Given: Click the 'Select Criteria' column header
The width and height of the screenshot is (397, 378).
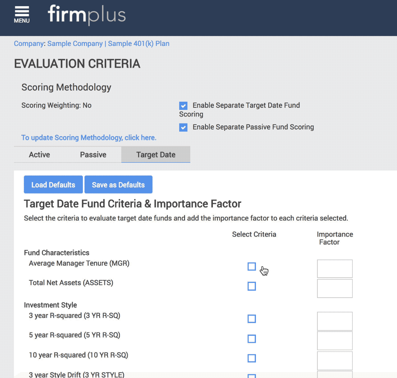Looking at the screenshot, I should pos(254,234).
